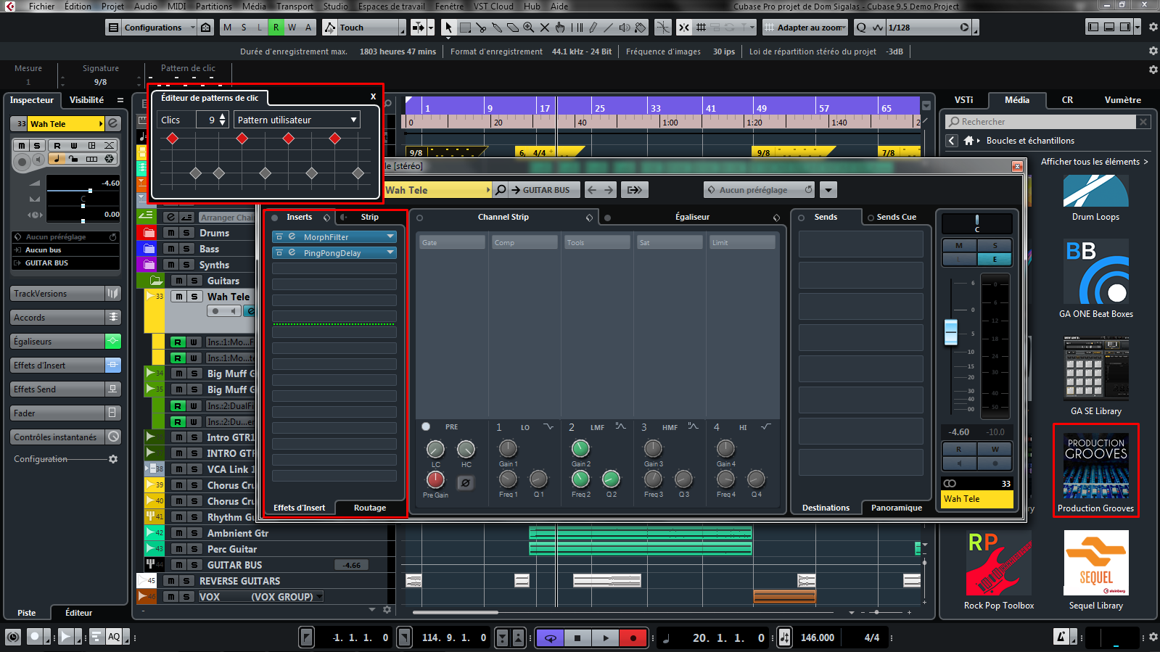
Task: Select the Zoom magnifier tool
Action: click(x=529, y=28)
